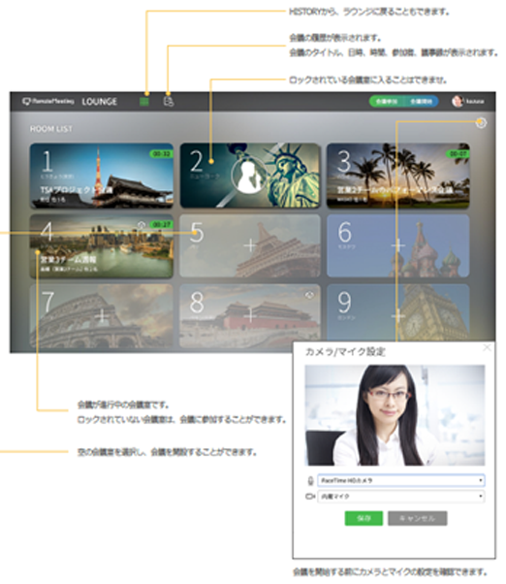Click the settings gear above room list
Image resolution: width=506 pixels, height=584 pixels.
point(481,122)
